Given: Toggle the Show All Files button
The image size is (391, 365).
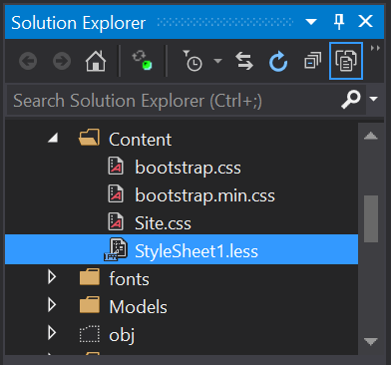Looking at the screenshot, I should click(346, 61).
